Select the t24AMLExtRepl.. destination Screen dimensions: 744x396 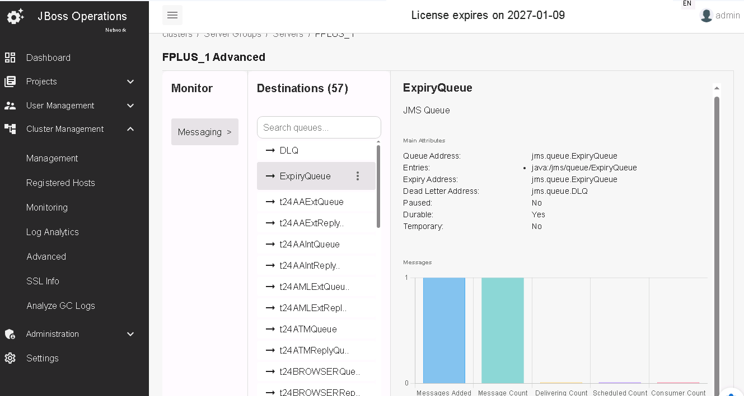coord(316,308)
